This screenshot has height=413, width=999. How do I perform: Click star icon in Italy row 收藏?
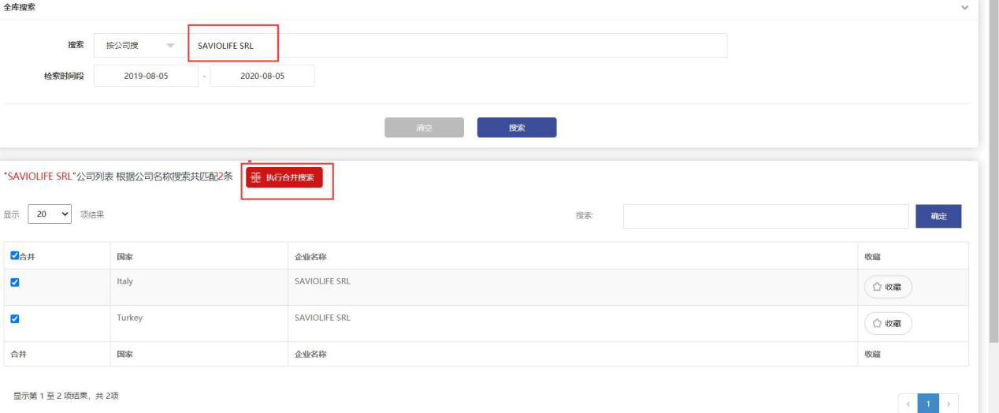[877, 288]
